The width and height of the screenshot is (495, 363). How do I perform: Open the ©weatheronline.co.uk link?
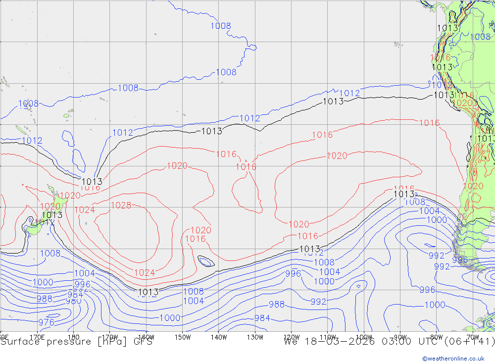pos(453,359)
